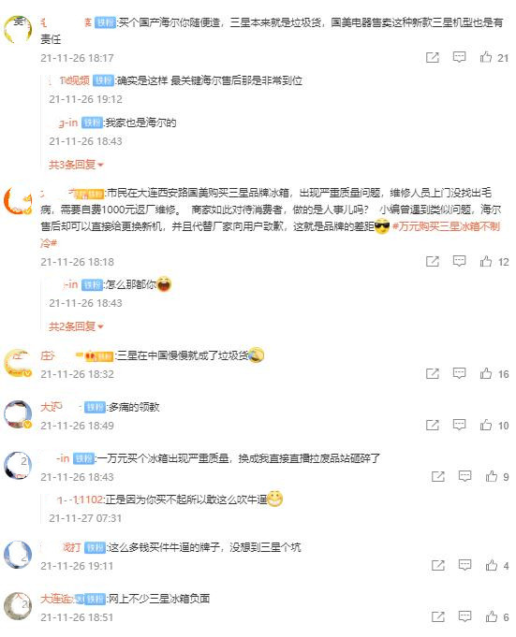Click avatar of '多痛的领教' commenter

(18, 414)
